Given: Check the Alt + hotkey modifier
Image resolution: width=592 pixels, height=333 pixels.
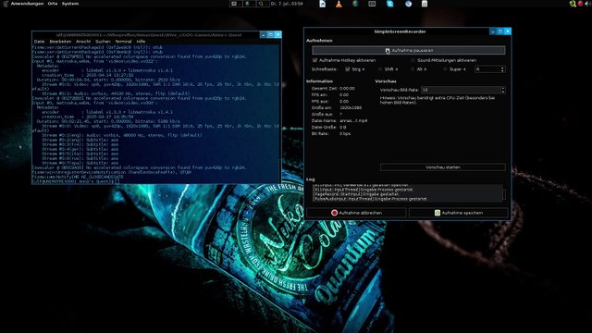Looking at the screenshot, I should pyautogui.click(x=413, y=69).
